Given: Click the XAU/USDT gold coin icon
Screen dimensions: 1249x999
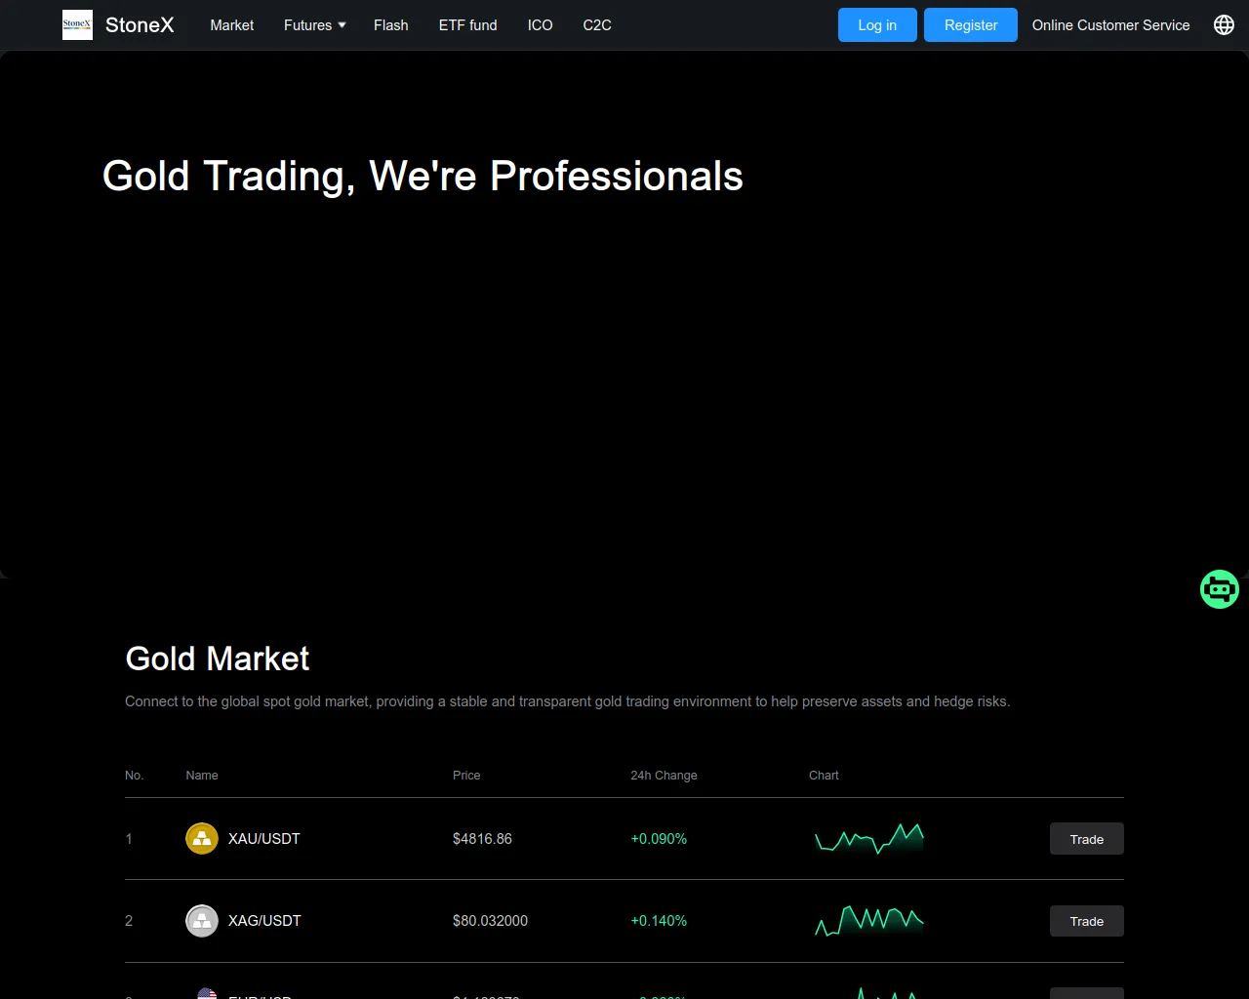Looking at the screenshot, I should pos(202,839).
